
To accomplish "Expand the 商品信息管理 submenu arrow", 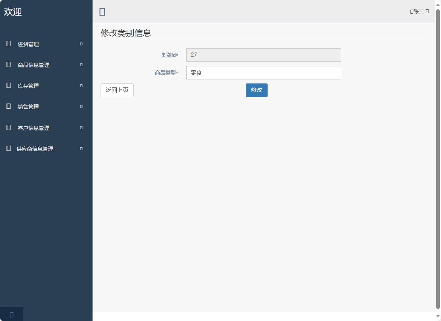I will pos(80,65).
